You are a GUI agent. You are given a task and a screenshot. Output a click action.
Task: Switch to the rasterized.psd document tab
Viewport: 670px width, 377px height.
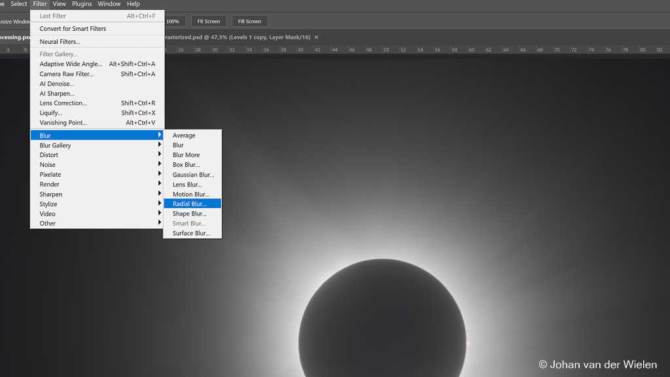238,37
